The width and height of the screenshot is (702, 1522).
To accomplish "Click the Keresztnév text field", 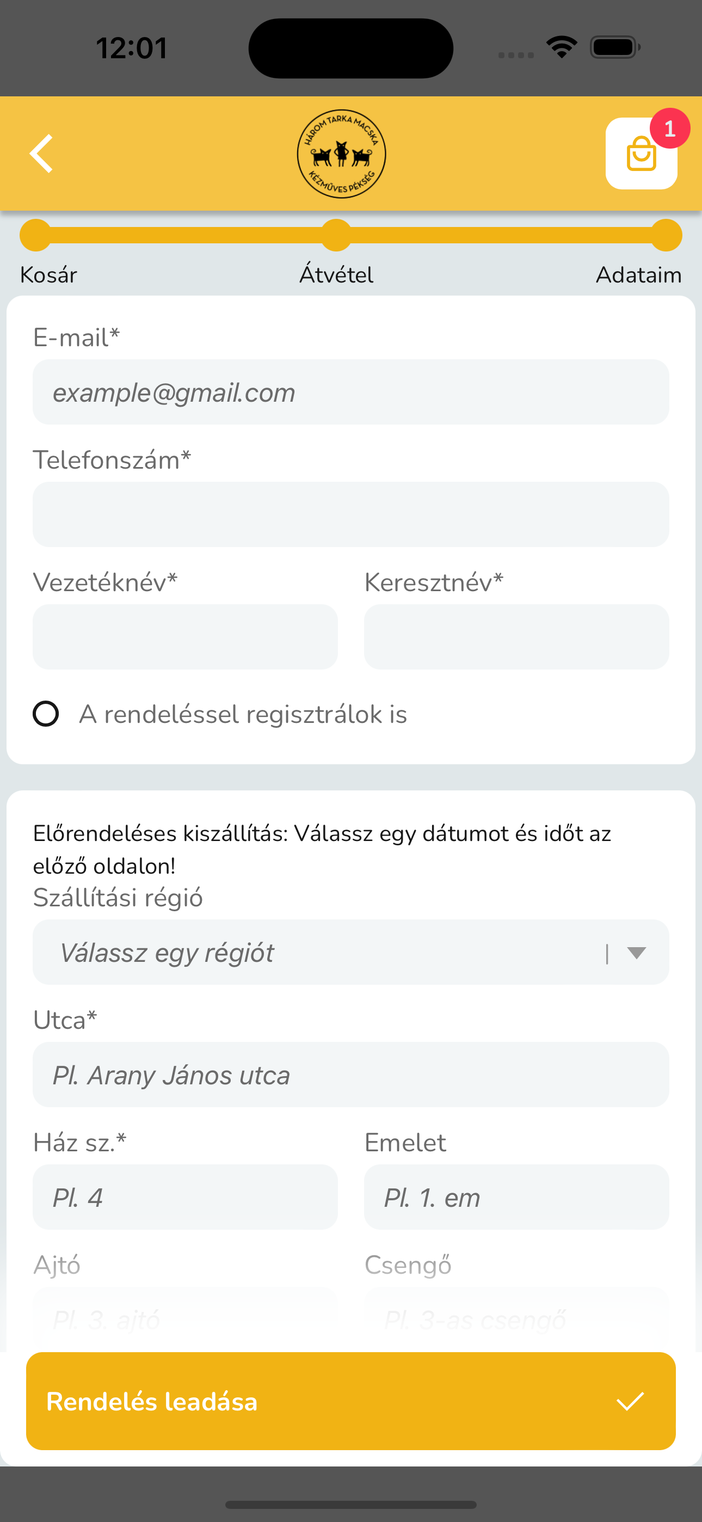I will [516, 636].
